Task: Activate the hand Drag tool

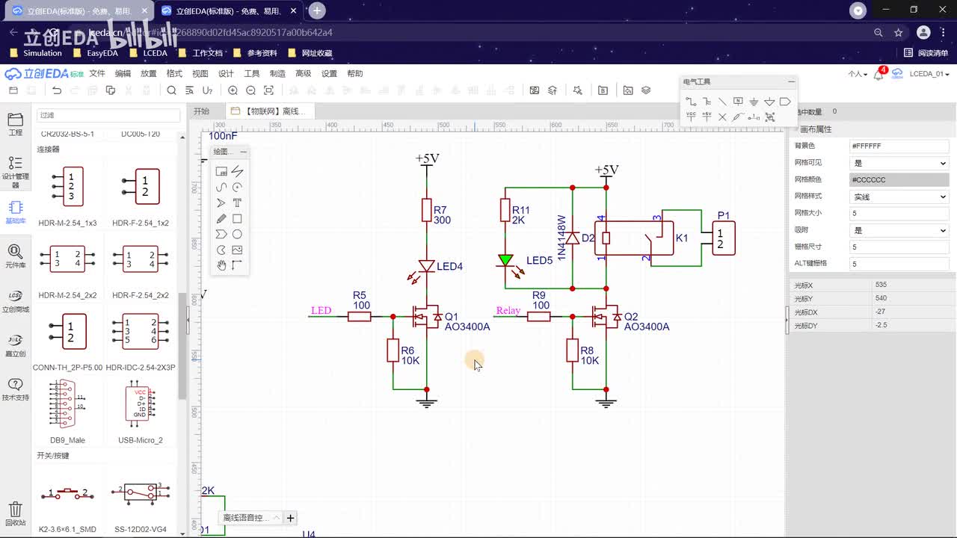Action: [221, 266]
